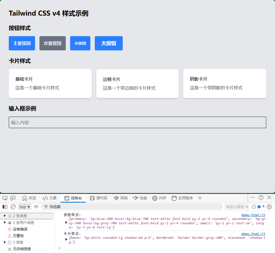This screenshot has height=253, width=275.
Task: Open the 源代码 sources tab
Action: tap(98, 198)
